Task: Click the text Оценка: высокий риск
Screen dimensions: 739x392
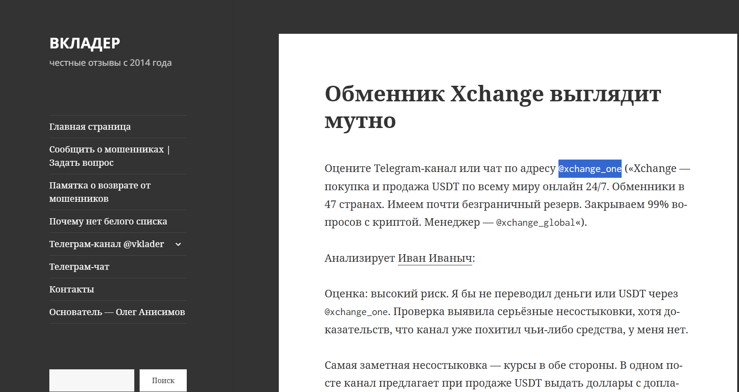Action: pos(386,294)
